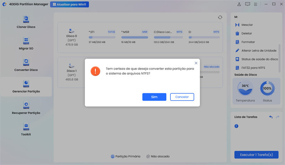Choose Deletar in the actions panel
The image size is (285, 165).
pyautogui.click(x=247, y=33)
